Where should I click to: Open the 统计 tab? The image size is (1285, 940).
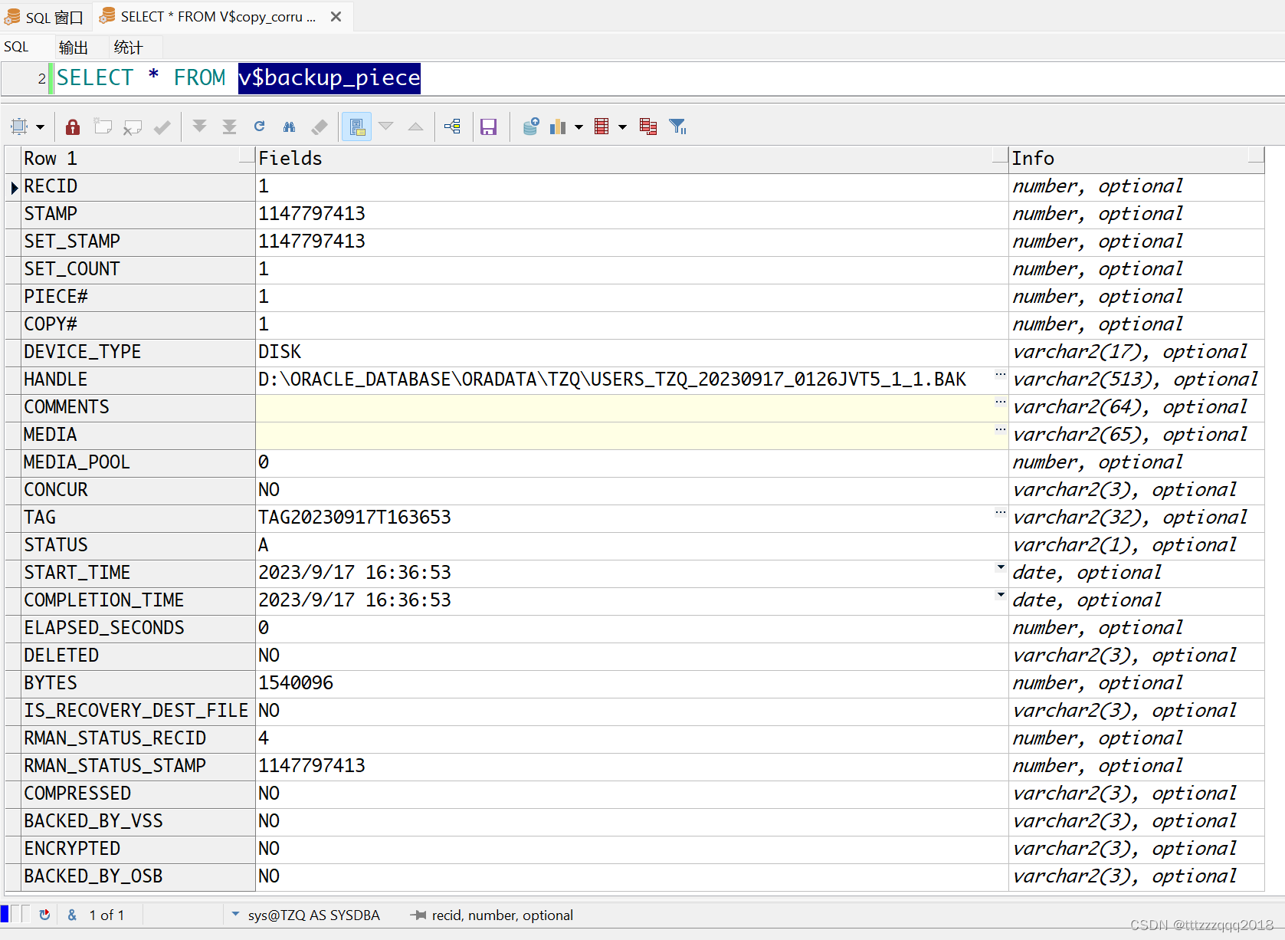pos(128,48)
